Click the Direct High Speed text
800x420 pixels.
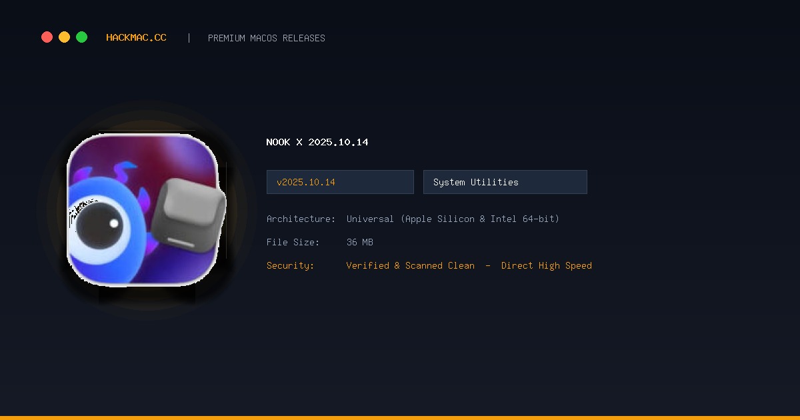pyautogui.click(x=547, y=265)
